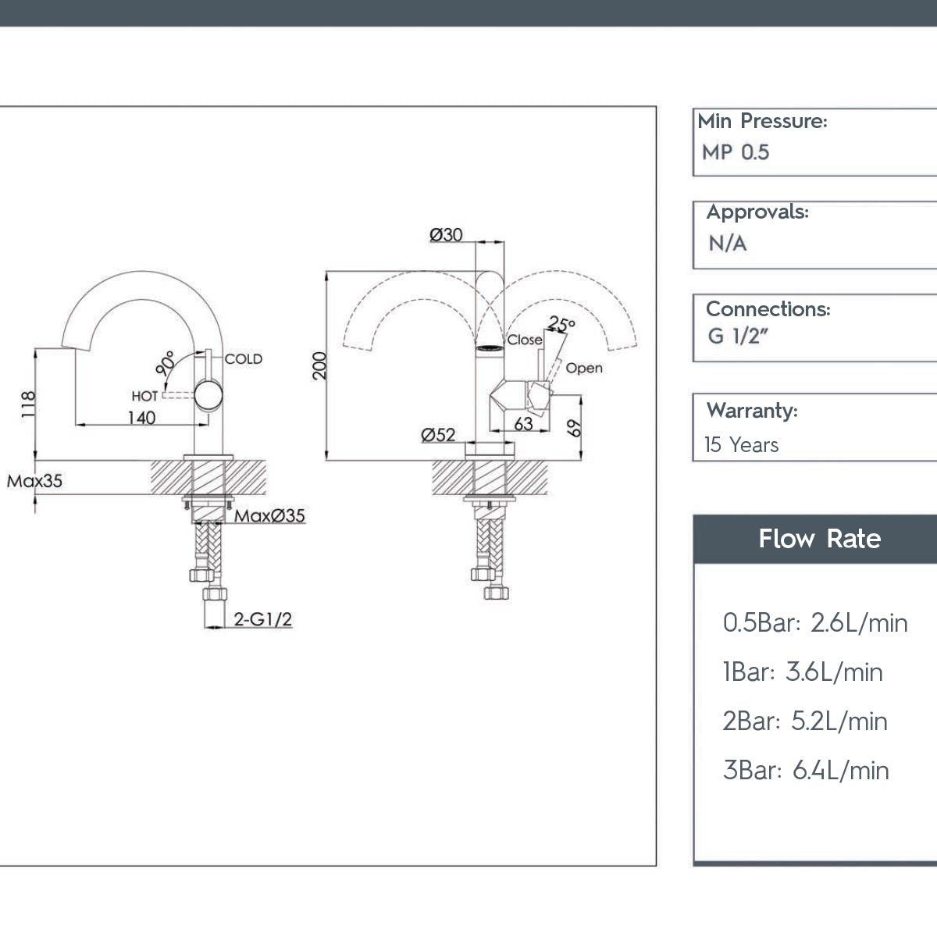Screen dimensions: 937x937
Task: Select the '1Bar: 3.6L/min' flow entry
Action: pyautogui.click(x=803, y=672)
